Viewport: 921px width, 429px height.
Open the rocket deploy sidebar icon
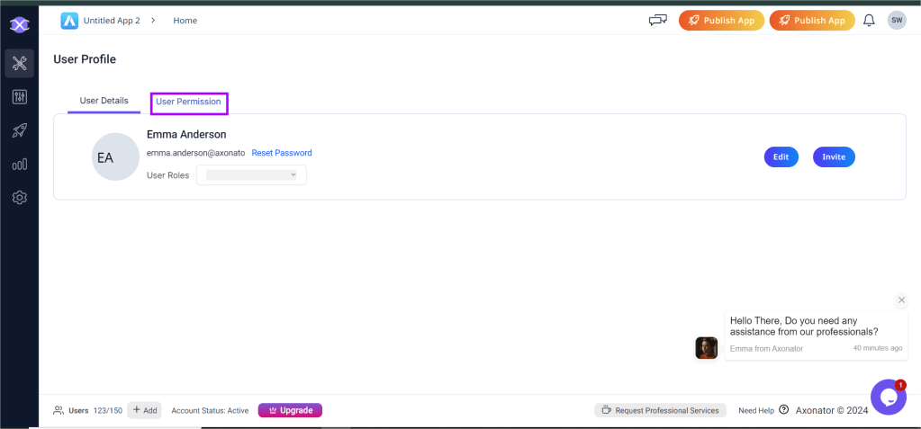(x=19, y=131)
